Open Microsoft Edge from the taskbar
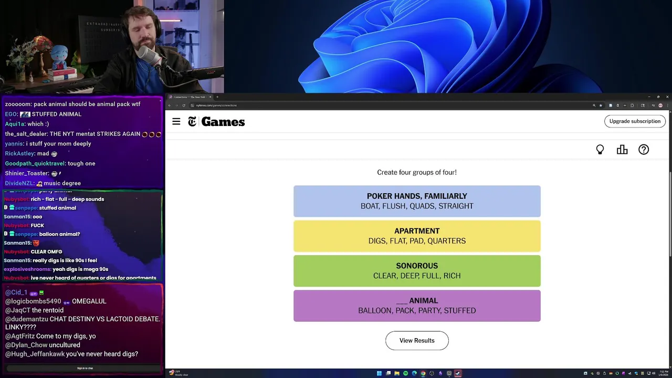Screen dimensions: 672x378 [x=414, y=373]
